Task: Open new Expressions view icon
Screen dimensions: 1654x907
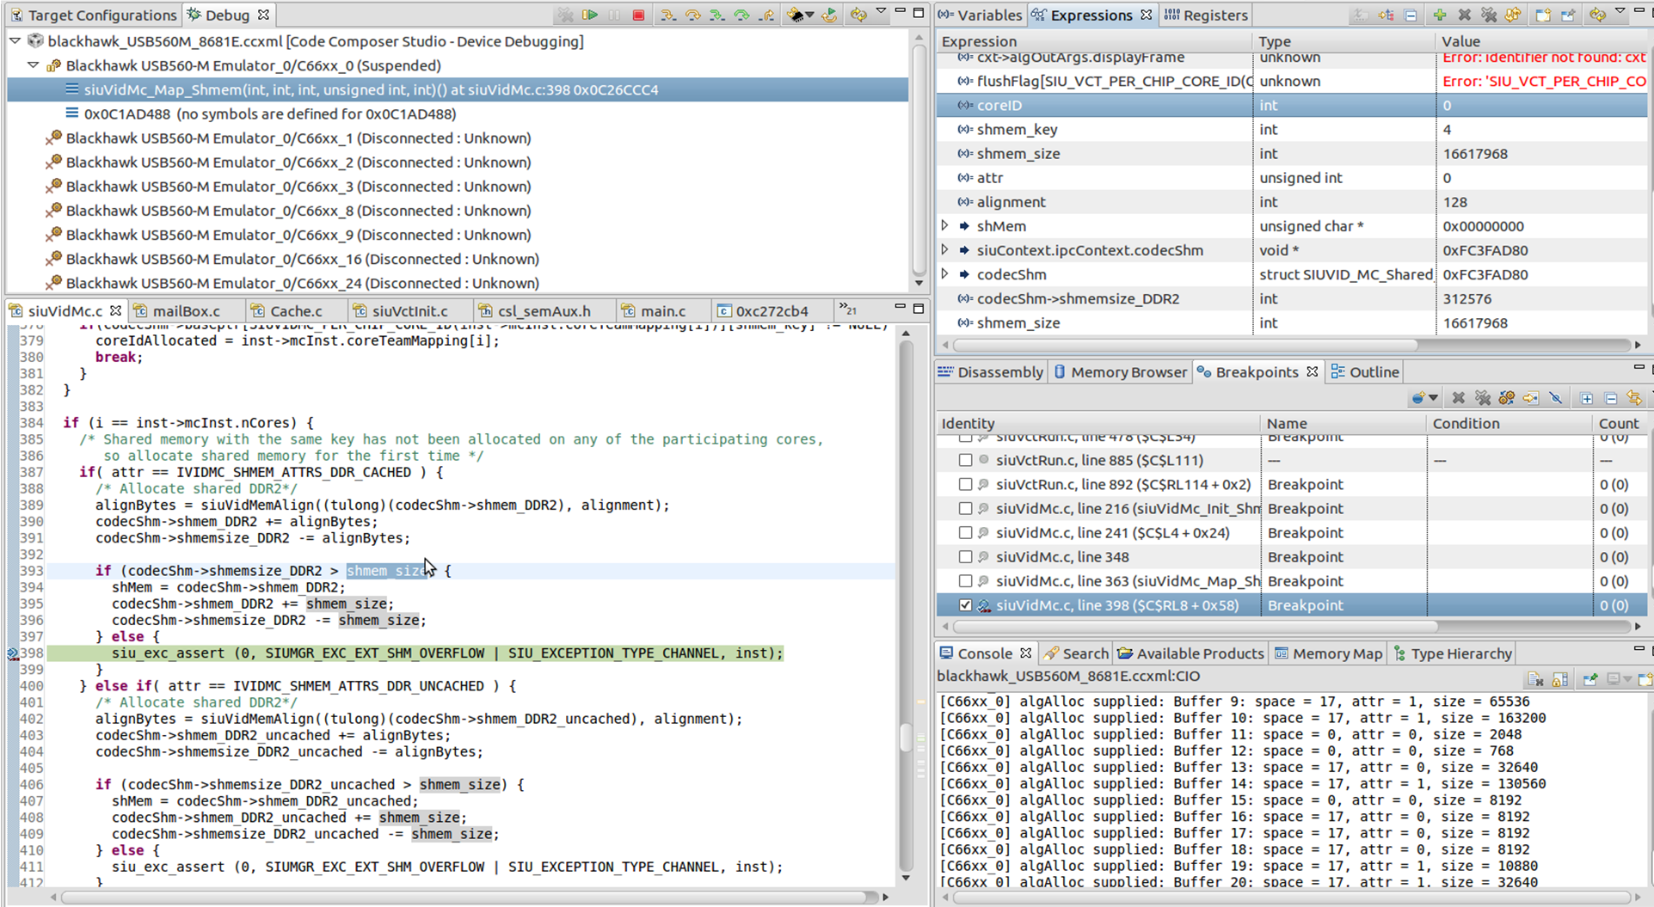Action: (x=1543, y=15)
